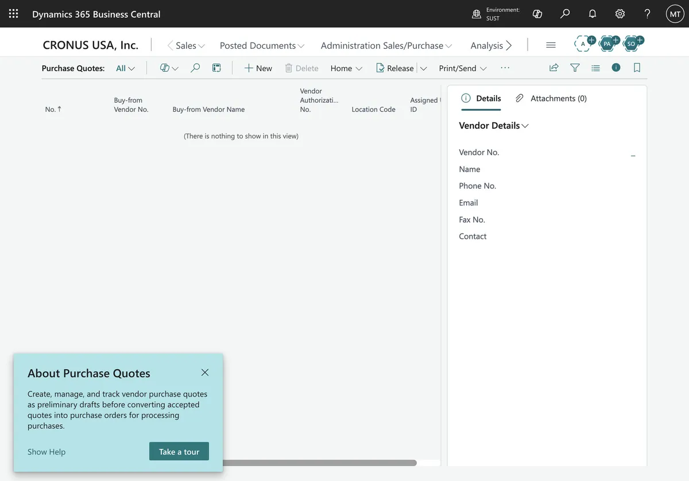
Task: Open the Posted Documents menu
Action: coord(262,45)
